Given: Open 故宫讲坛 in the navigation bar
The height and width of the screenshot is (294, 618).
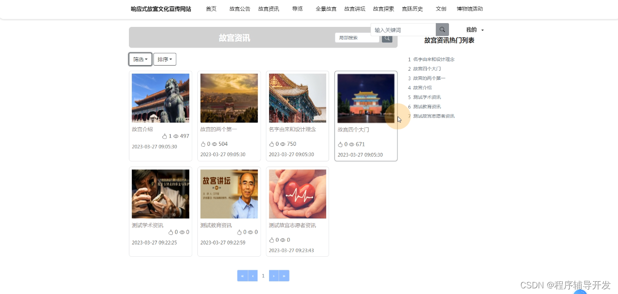Looking at the screenshot, I should [x=355, y=9].
